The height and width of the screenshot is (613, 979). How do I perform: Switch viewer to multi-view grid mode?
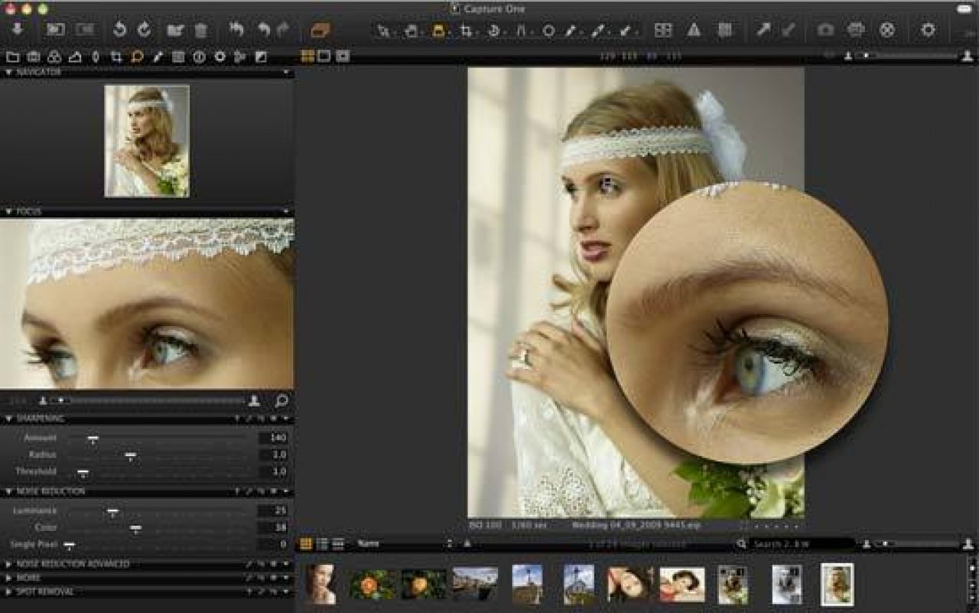pos(307,56)
